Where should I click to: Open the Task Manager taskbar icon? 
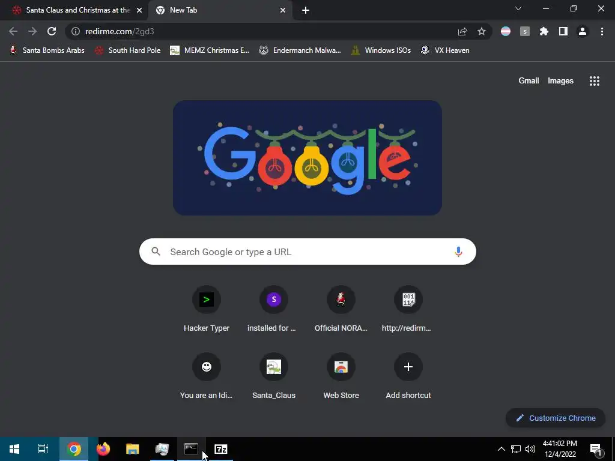(162, 449)
